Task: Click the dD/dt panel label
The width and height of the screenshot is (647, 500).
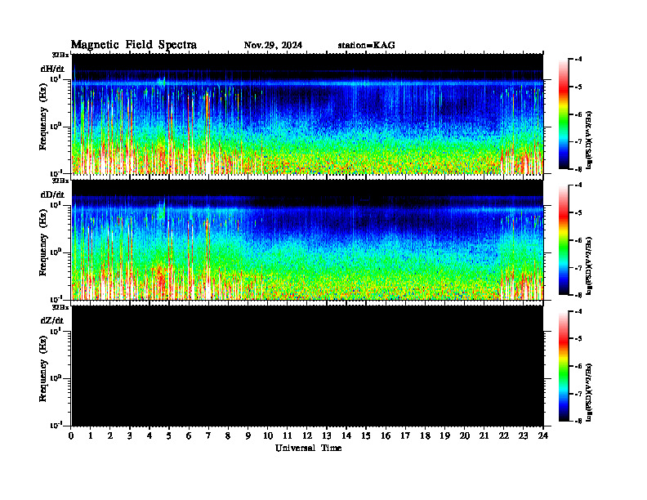Action: [x=52, y=194]
